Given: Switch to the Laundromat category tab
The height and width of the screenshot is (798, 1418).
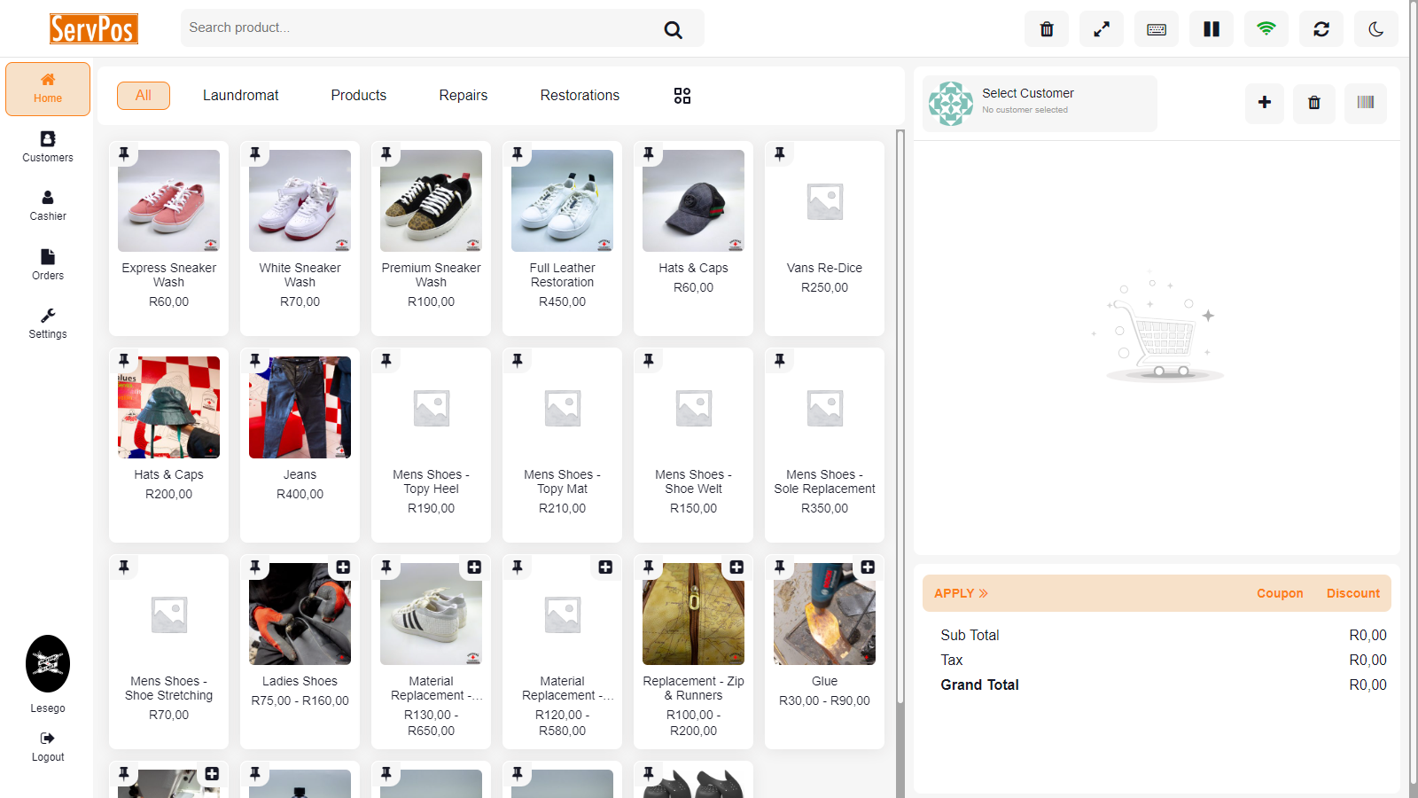Looking at the screenshot, I should click(x=240, y=96).
